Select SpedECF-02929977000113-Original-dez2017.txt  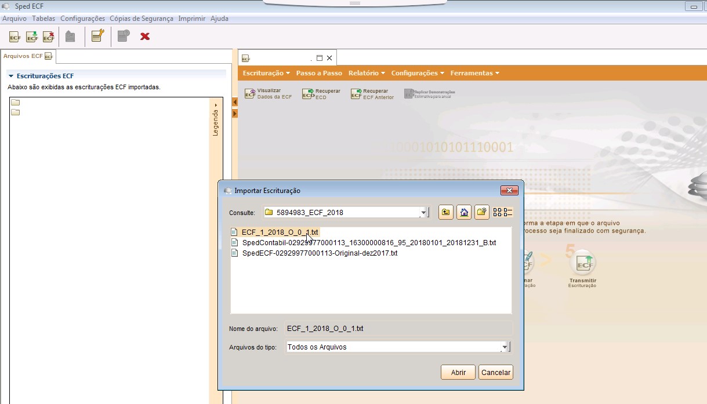point(314,253)
